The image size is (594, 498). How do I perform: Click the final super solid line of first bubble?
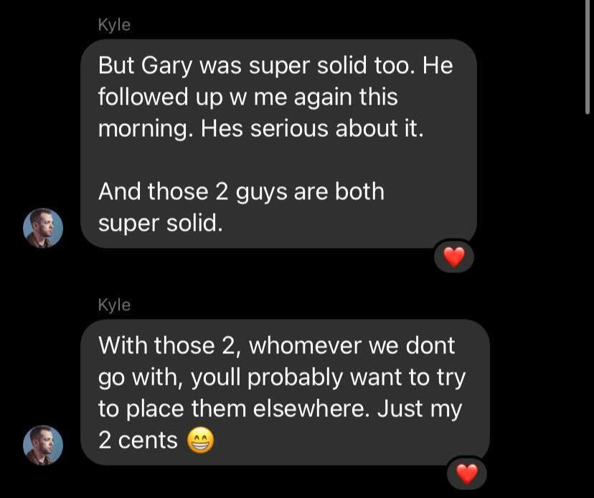click(161, 224)
